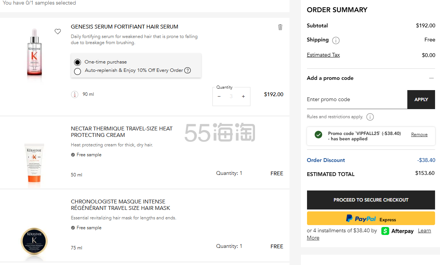Viewport: 440px width, 265px height.
Task: Remove Genesis Serum with trash icon
Action: click(280, 27)
